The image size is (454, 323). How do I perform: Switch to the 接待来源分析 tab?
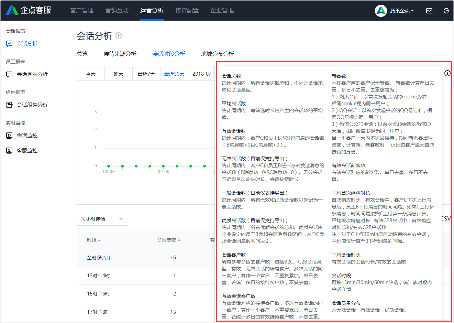[120, 54]
